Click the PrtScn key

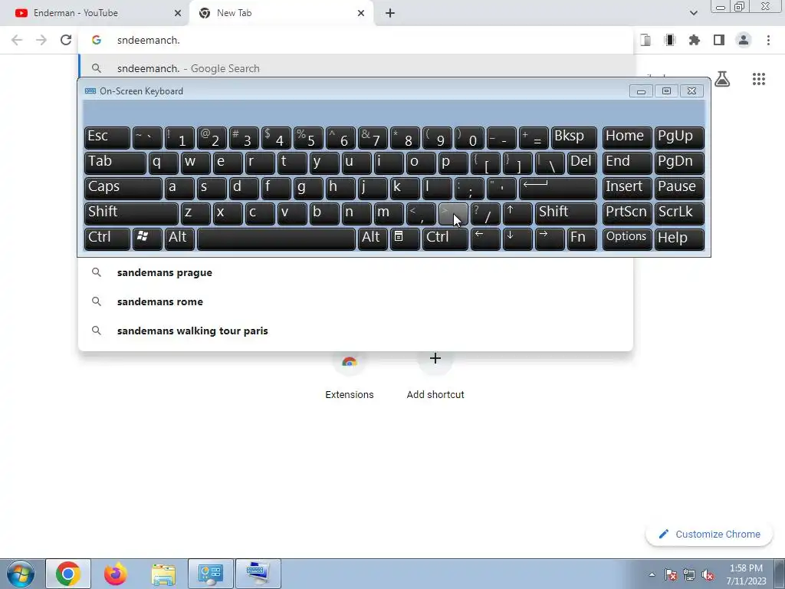tap(627, 213)
